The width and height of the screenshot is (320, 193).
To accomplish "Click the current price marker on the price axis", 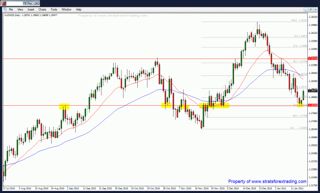I will tap(313, 91).
